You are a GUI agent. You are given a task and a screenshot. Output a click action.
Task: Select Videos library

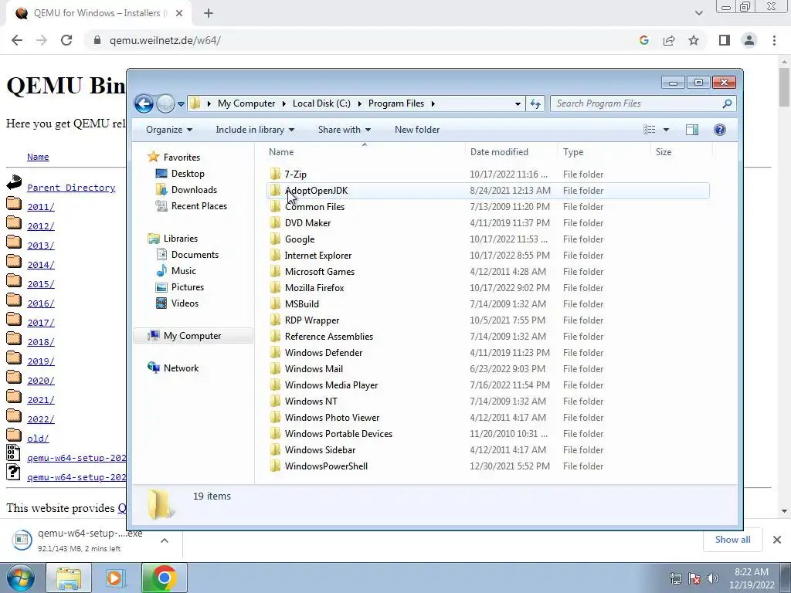pyautogui.click(x=185, y=303)
